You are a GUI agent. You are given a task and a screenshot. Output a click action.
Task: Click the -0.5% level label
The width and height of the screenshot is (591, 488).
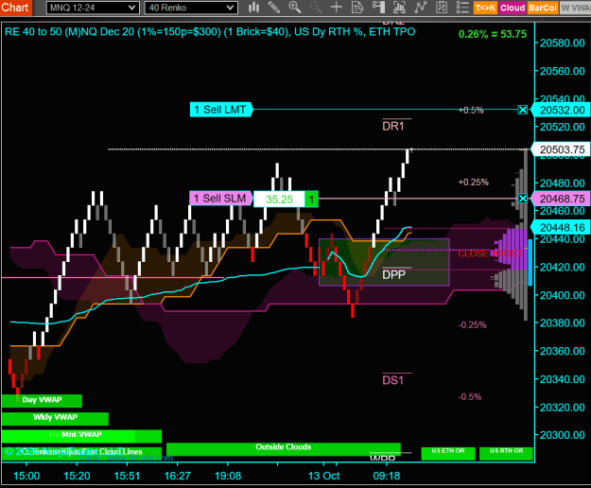(x=470, y=397)
